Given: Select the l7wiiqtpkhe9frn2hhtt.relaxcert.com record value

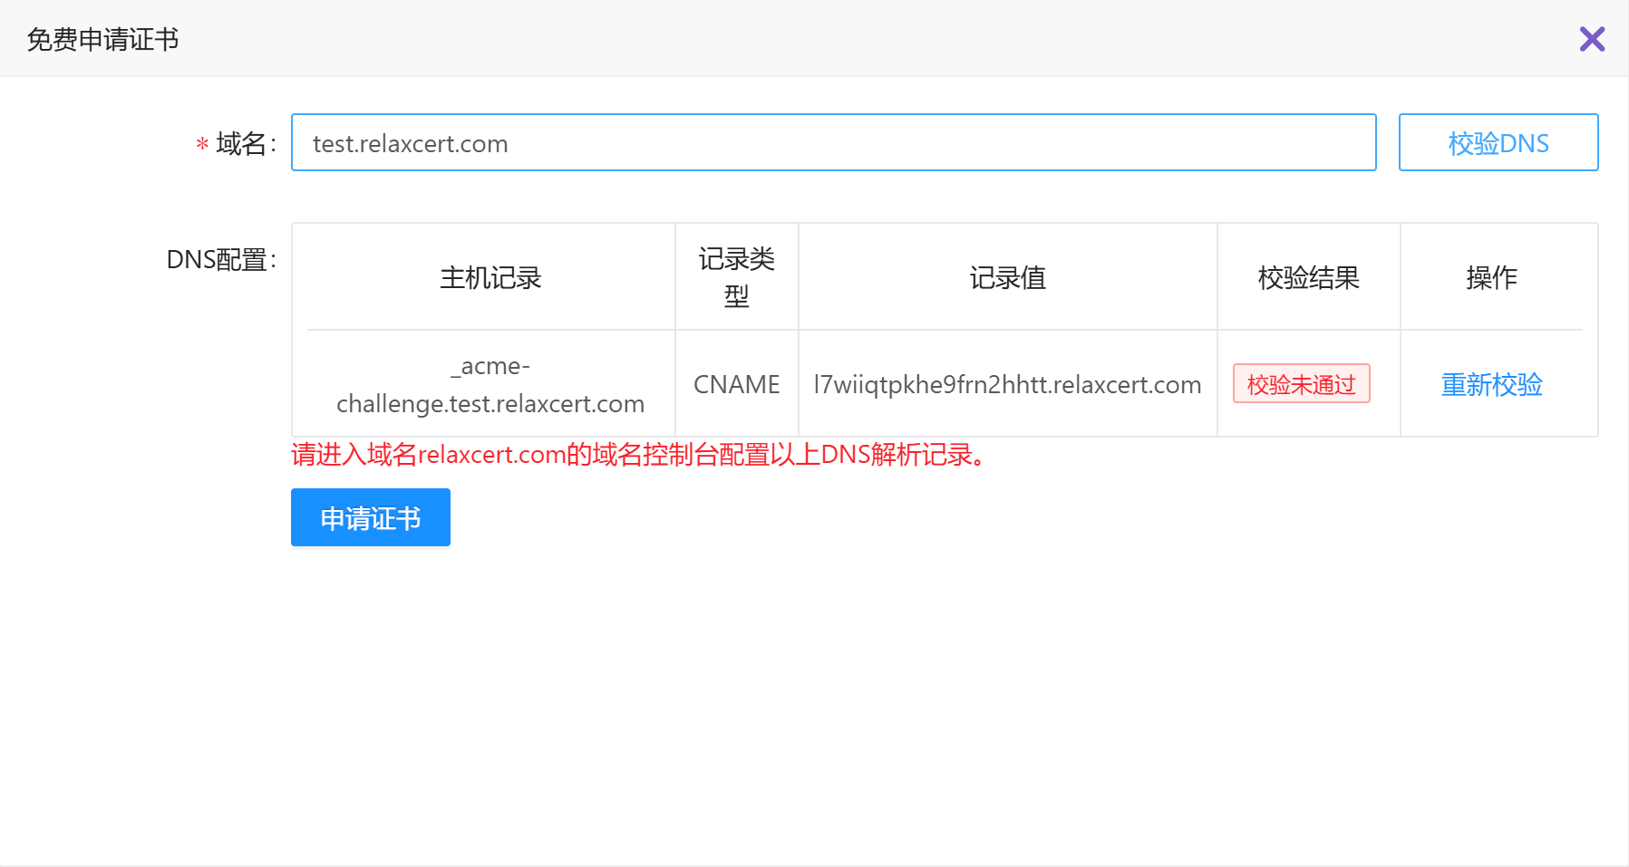Looking at the screenshot, I should tap(1007, 384).
